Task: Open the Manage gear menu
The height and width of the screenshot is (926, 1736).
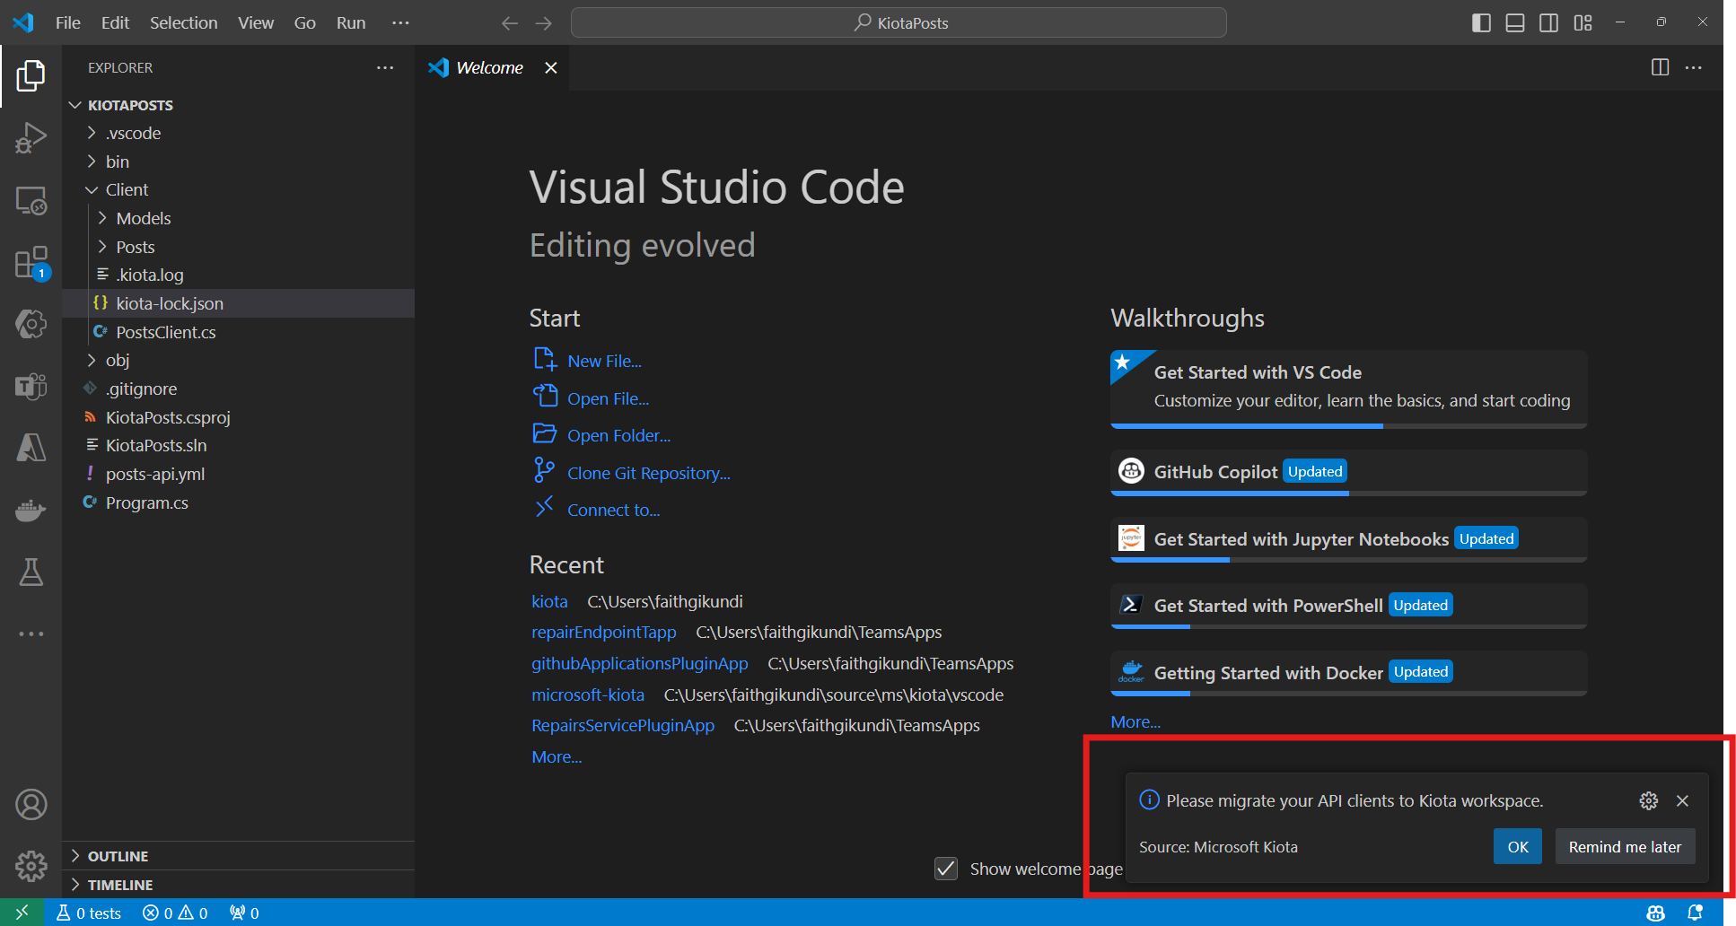Action: [x=31, y=867]
